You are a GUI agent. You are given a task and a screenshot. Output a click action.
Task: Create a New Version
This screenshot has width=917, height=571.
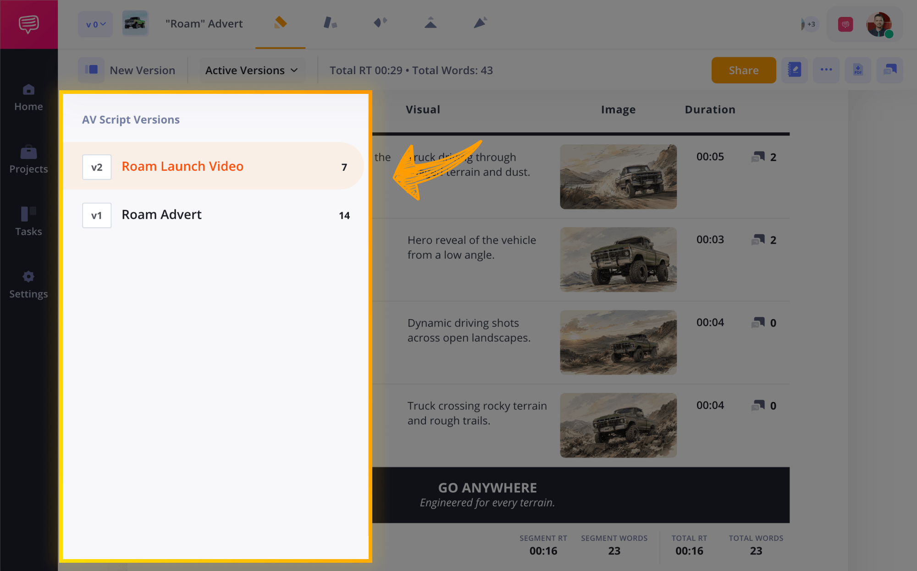click(127, 70)
